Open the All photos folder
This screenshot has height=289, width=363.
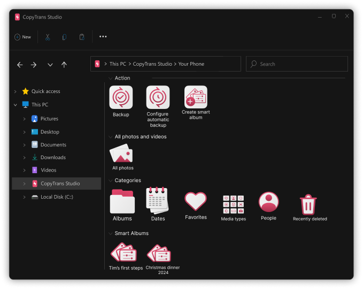click(x=122, y=154)
